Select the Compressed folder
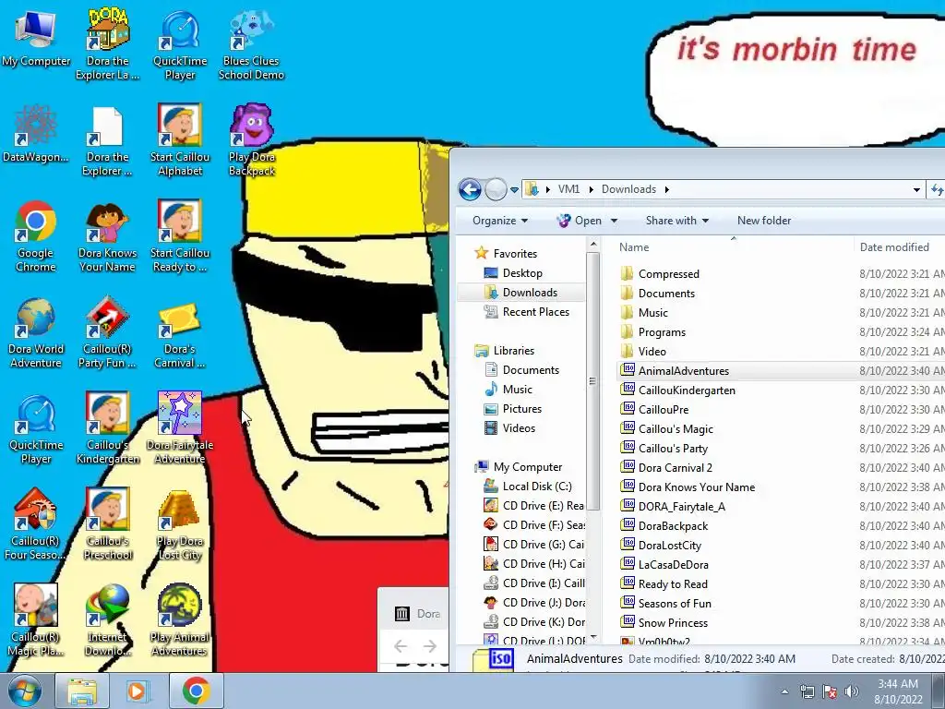This screenshot has height=709, width=945. [x=668, y=273]
